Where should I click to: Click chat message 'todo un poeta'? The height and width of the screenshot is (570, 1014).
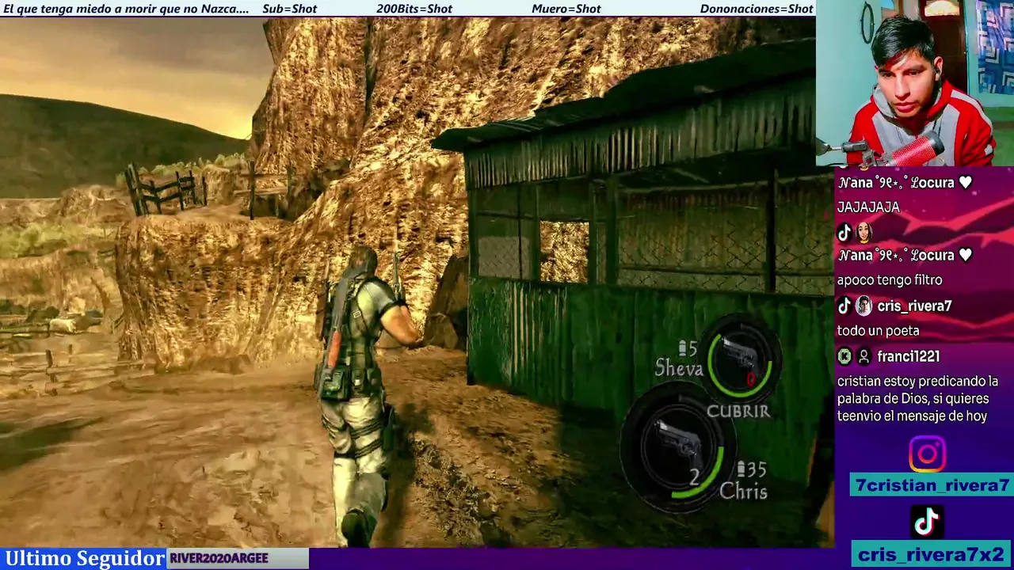[x=878, y=331]
